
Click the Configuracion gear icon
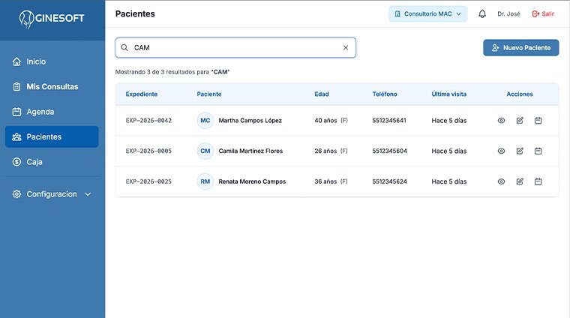coord(16,194)
